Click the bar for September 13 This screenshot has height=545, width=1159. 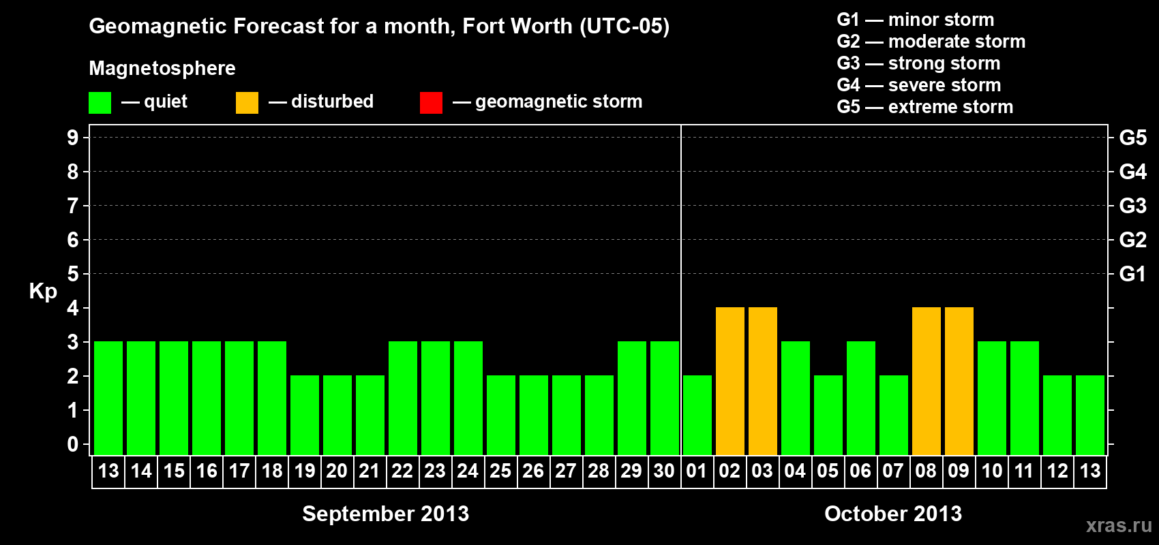tap(108, 398)
